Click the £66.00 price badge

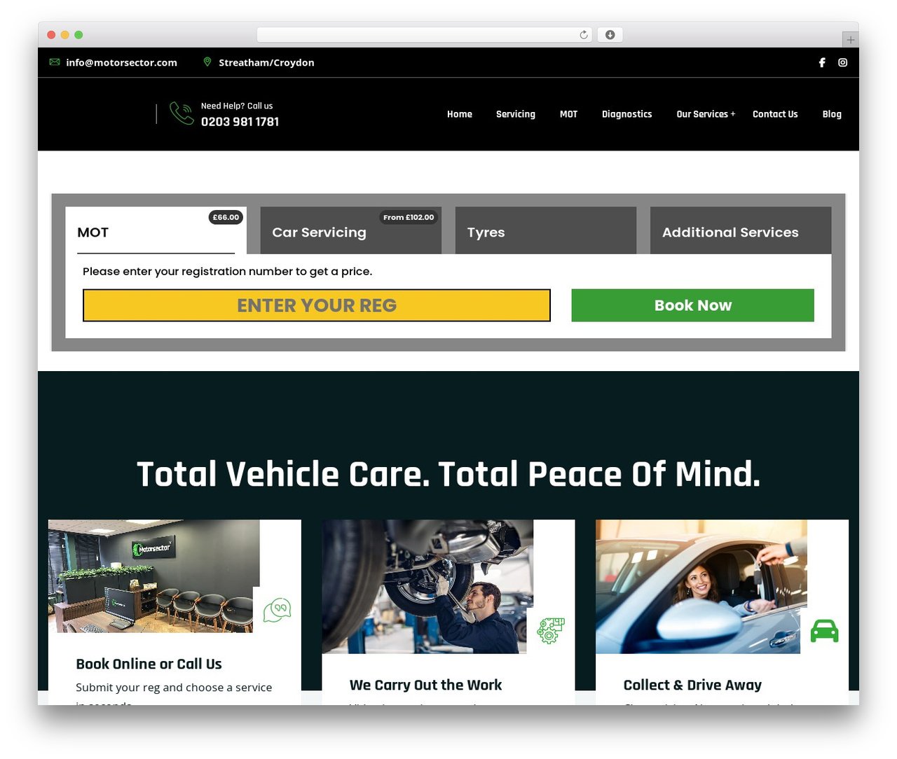[226, 217]
